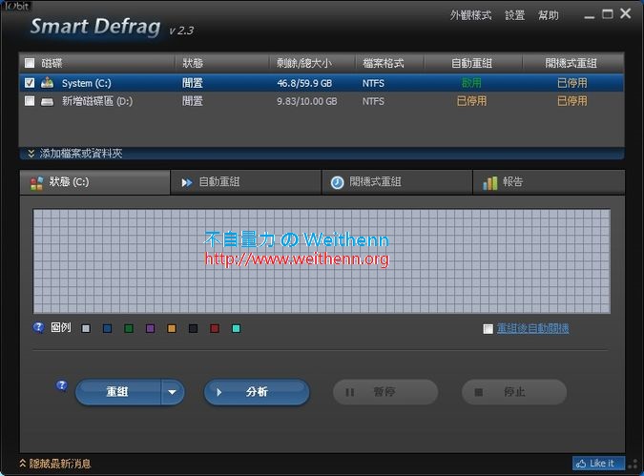This screenshot has height=476, width=644.
Task: Click the 狀態 (C:) tab icon
Action: [36, 183]
